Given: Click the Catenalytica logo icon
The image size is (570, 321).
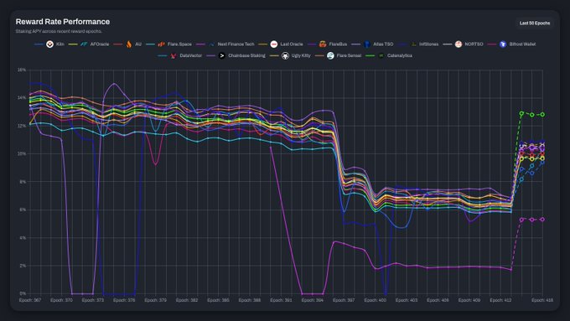Looking at the screenshot, I should [381, 55].
